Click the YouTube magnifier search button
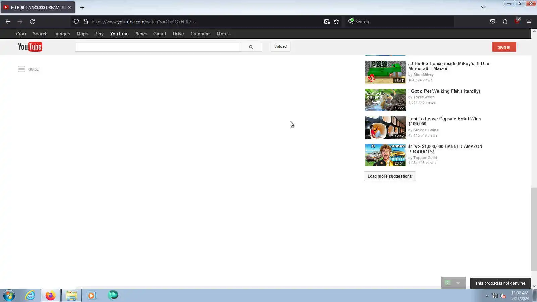Image resolution: width=537 pixels, height=302 pixels. [251, 47]
